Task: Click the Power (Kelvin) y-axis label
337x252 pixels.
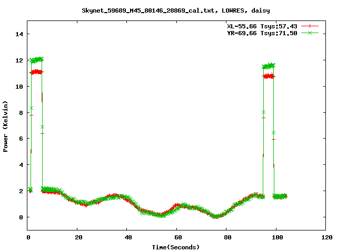Action: [x=5, y=127]
